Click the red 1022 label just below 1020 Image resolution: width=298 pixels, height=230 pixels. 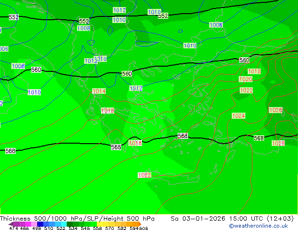pos(246,90)
